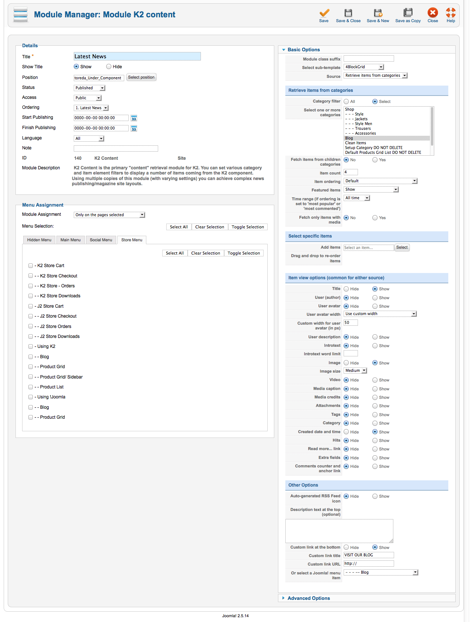Check the Product List checkbox
The width and height of the screenshot is (473, 622).
[x=31, y=387]
